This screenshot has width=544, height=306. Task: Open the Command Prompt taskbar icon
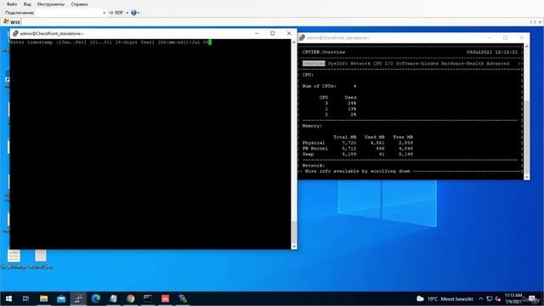click(x=148, y=298)
